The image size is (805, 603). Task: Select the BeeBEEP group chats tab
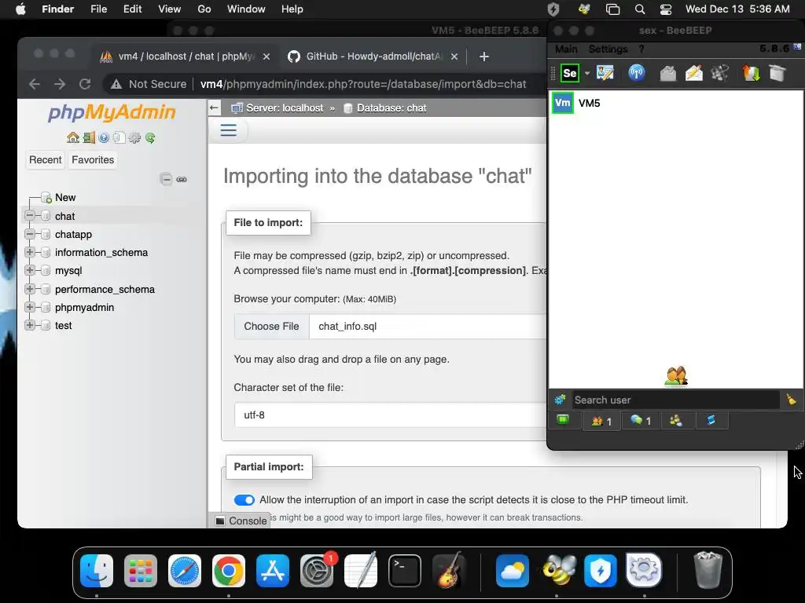675,421
